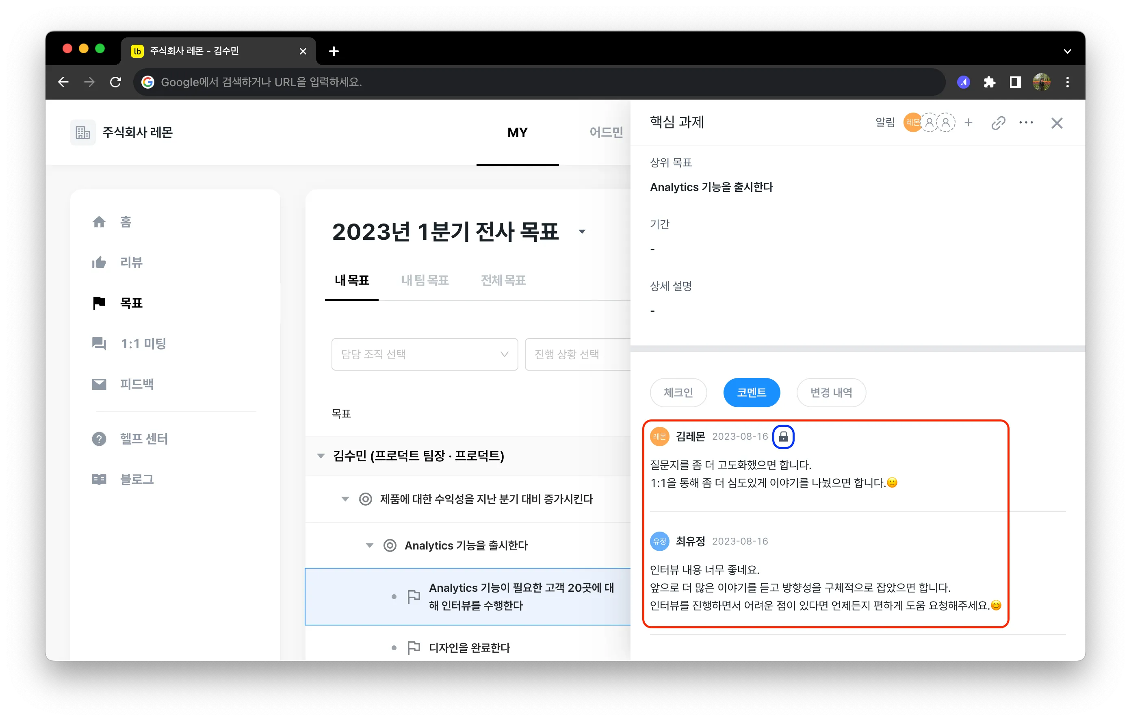Switch to the MY tab

pyautogui.click(x=518, y=132)
